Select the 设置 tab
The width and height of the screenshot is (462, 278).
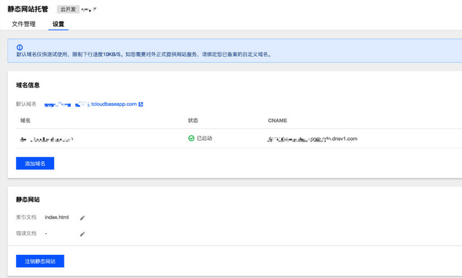point(58,24)
